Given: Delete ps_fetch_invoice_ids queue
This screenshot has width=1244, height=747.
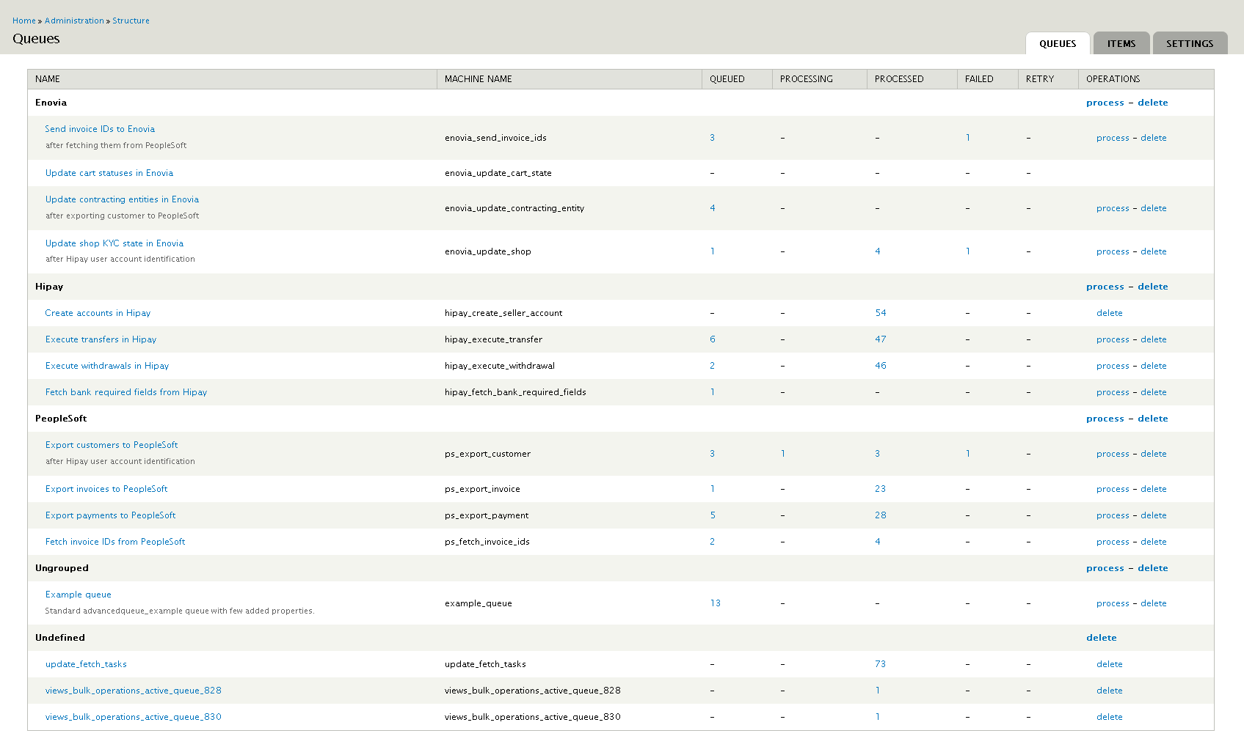Looking at the screenshot, I should tap(1154, 542).
